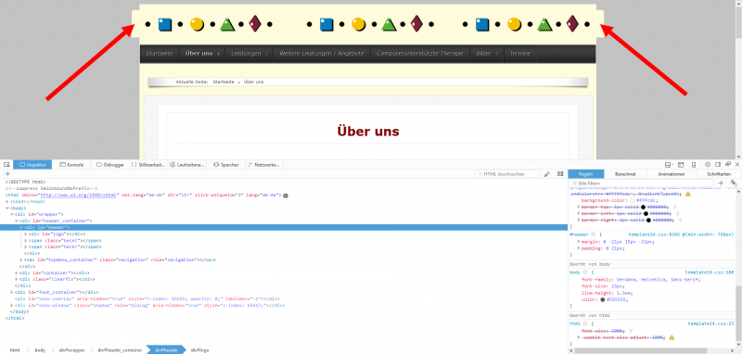The image size is (742, 354).
Task: Toggle the inspector sidebar pane icon
Action: (560, 174)
